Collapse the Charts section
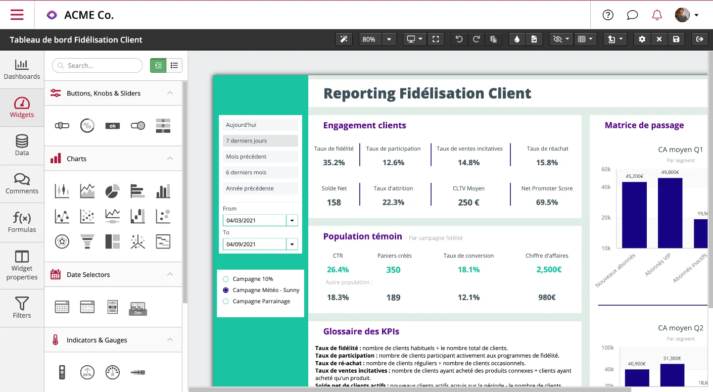Image resolution: width=713 pixels, height=392 pixels. pos(170,159)
